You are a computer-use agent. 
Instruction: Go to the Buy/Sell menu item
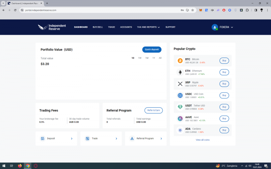point(98,27)
